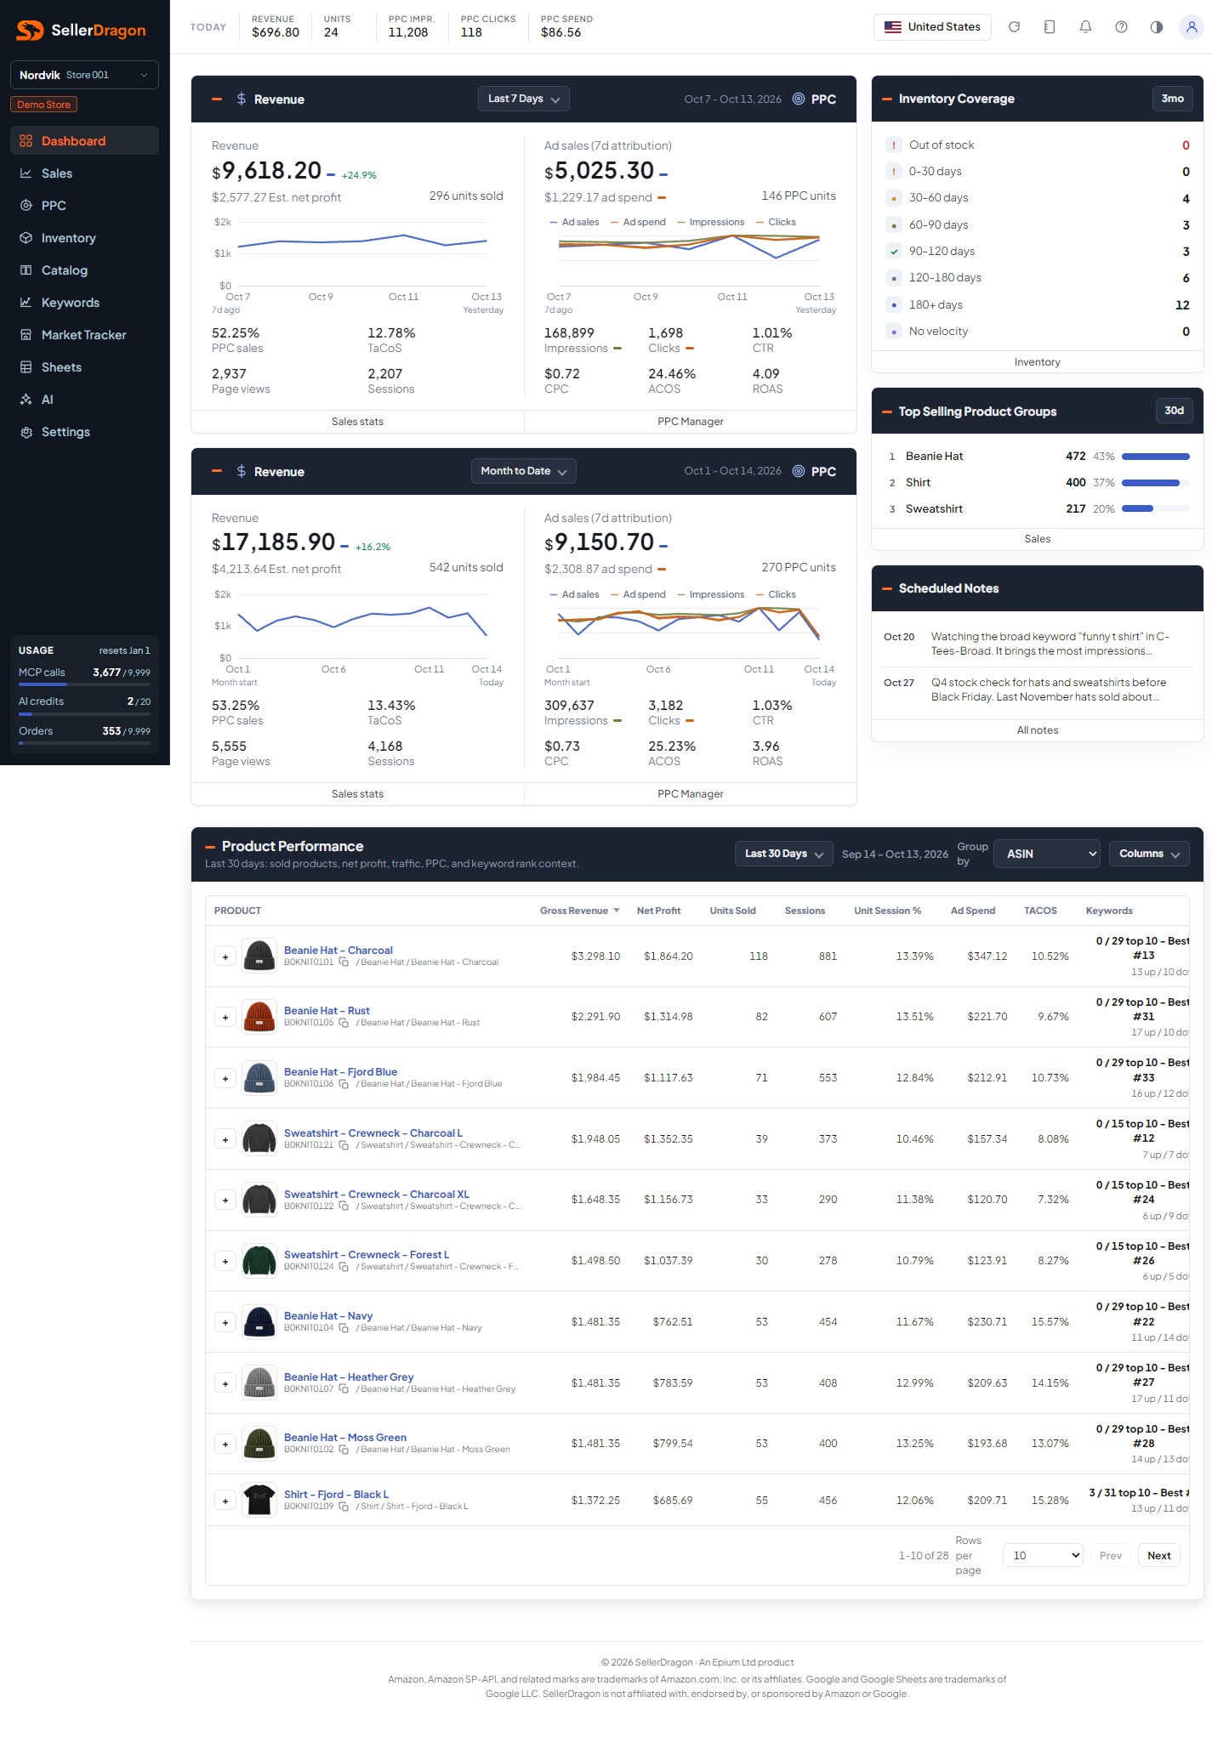This screenshot has height=1737, width=1212.
Task: Toggle Impressions legend in Last 7 Days chart
Action: click(x=711, y=222)
